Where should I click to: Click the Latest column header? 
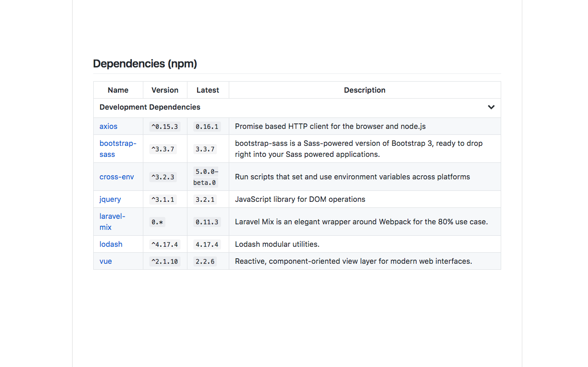tap(208, 90)
